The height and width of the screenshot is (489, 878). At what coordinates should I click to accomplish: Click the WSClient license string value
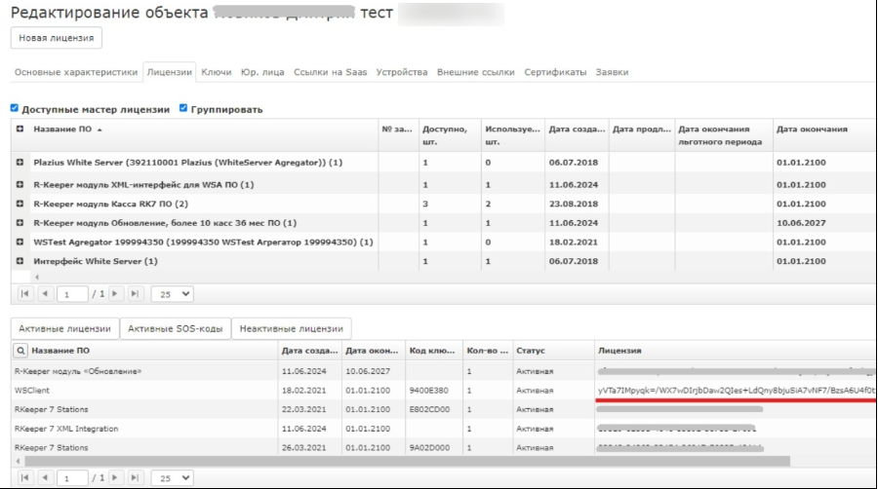pos(736,390)
